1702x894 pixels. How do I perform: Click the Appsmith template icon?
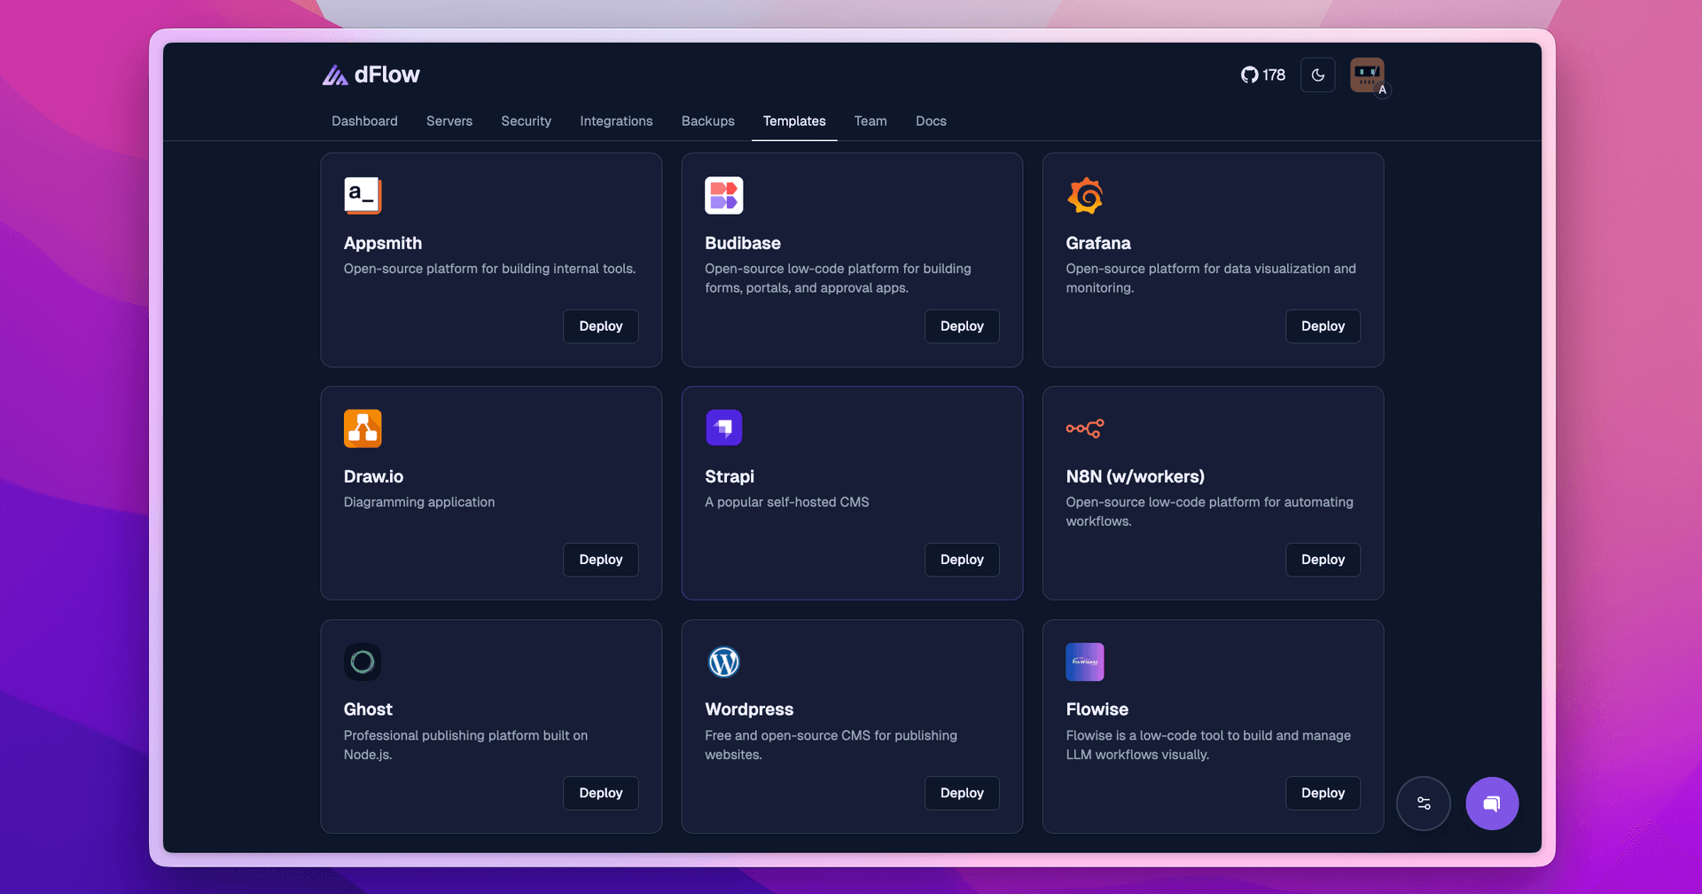point(363,195)
